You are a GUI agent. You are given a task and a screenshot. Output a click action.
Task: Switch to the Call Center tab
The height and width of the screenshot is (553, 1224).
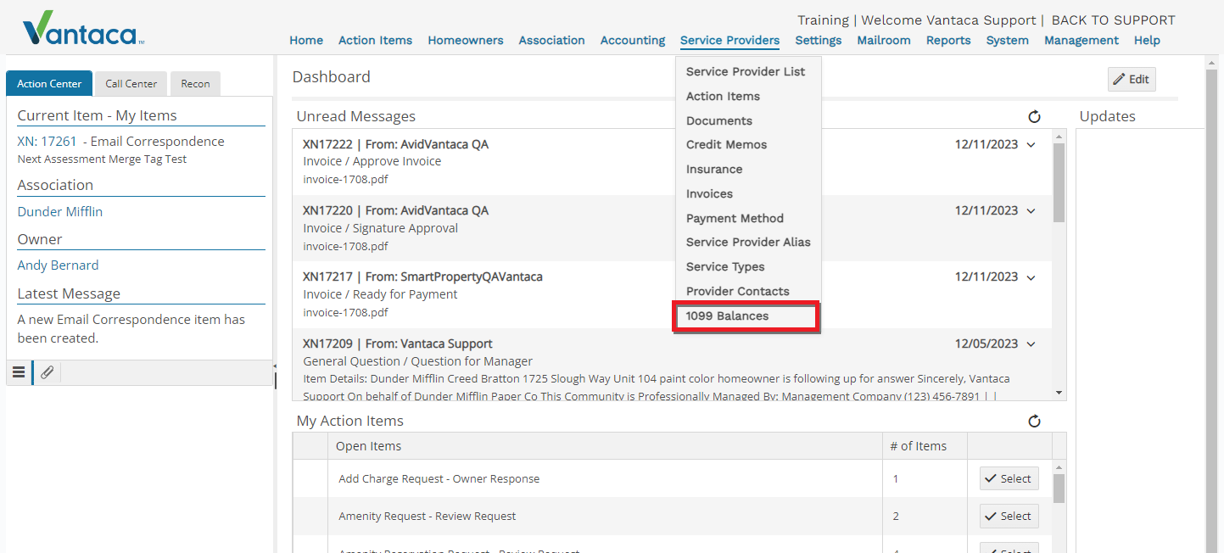131,84
